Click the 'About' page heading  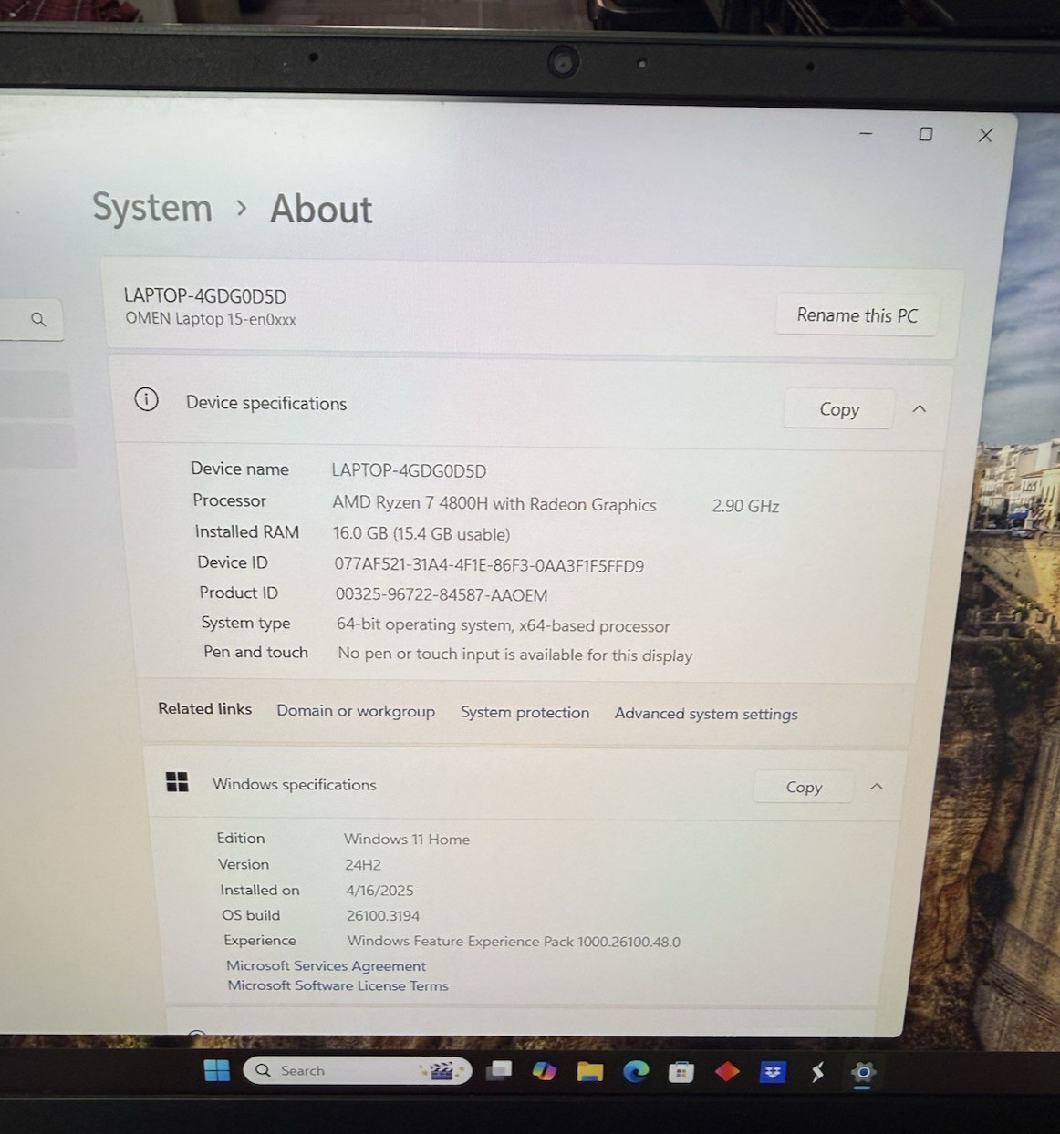coord(321,210)
